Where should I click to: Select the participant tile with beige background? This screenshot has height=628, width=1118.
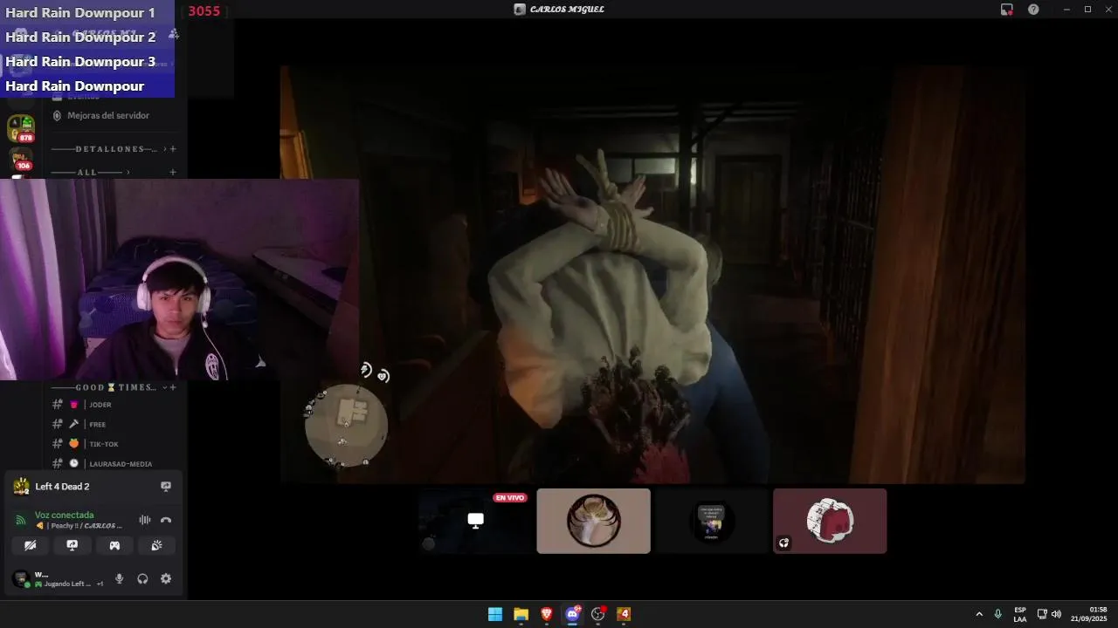pyautogui.click(x=593, y=521)
